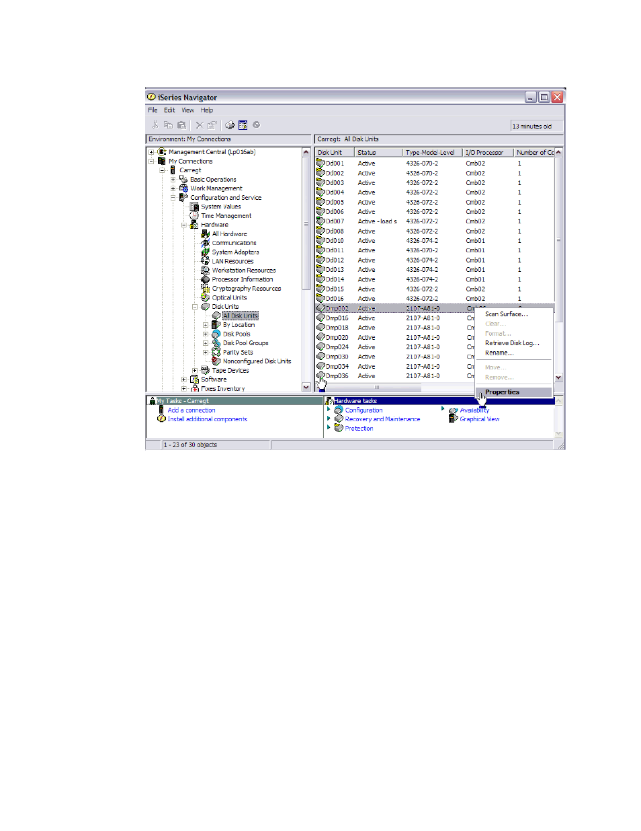
Task: Click the Properties toolbar icon
Action: tap(212, 125)
